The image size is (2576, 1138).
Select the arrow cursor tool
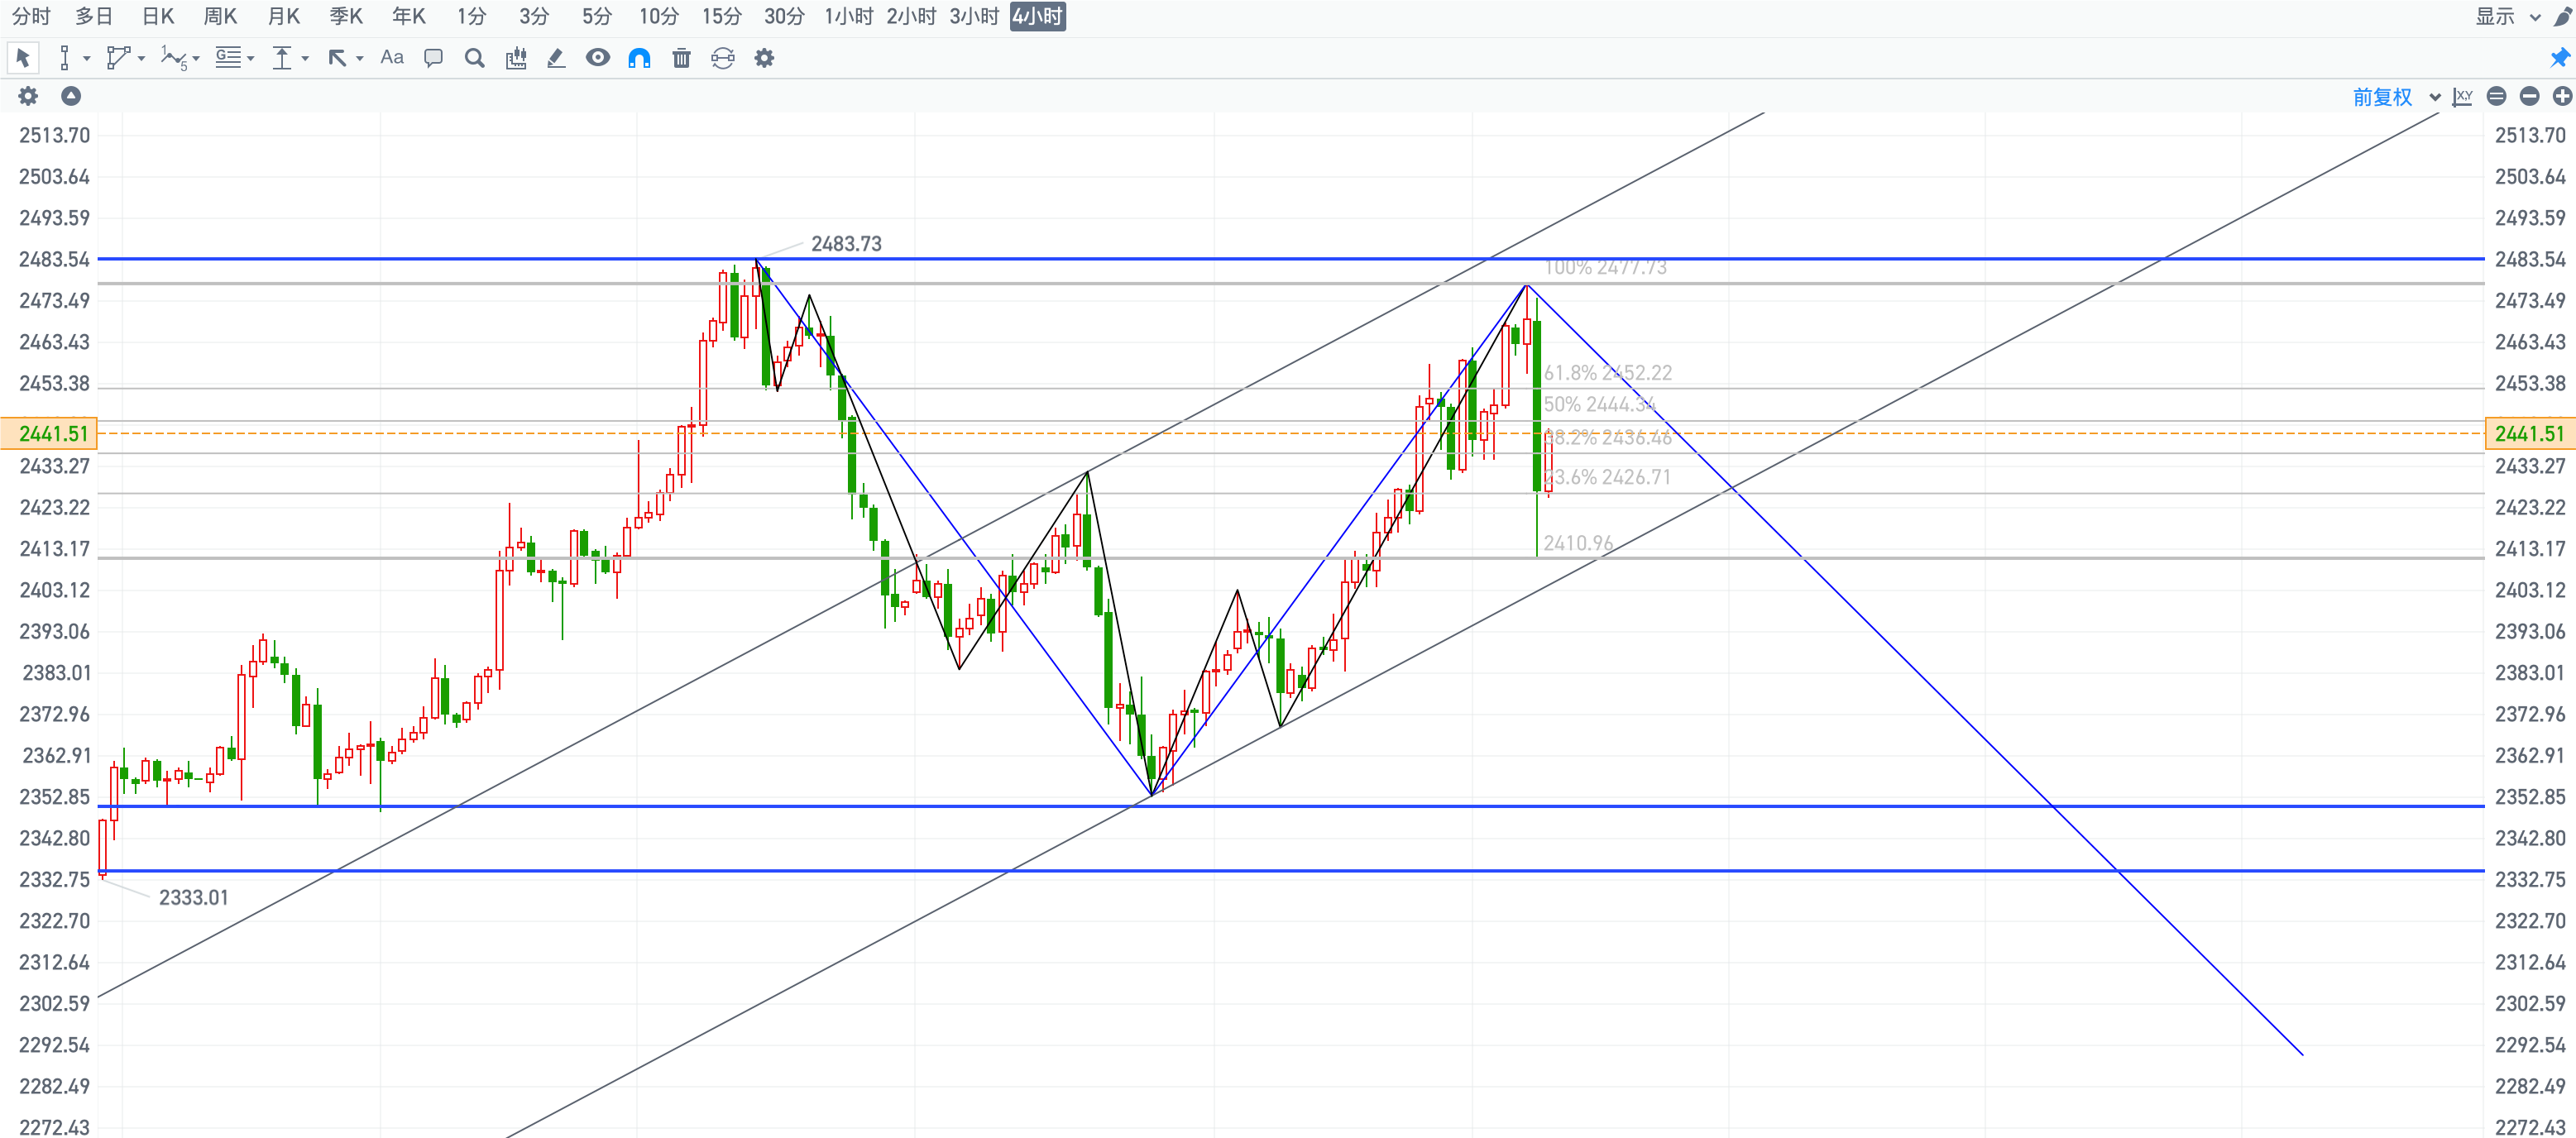(x=23, y=58)
